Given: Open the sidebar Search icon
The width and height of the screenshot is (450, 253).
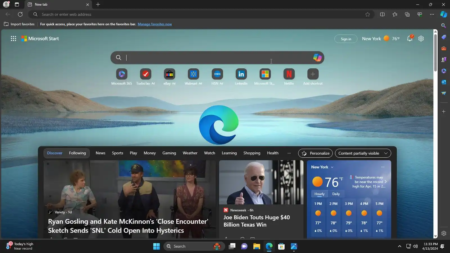Looking at the screenshot, I should [444, 26].
